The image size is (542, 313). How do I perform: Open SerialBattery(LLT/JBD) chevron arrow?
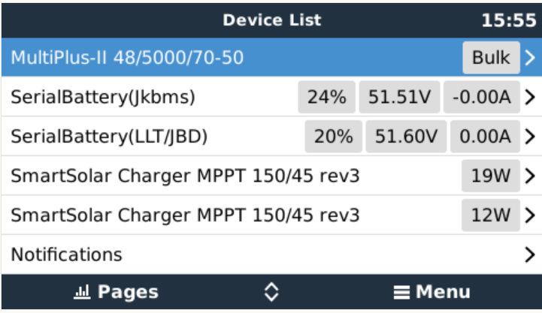click(x=530, y=137)
